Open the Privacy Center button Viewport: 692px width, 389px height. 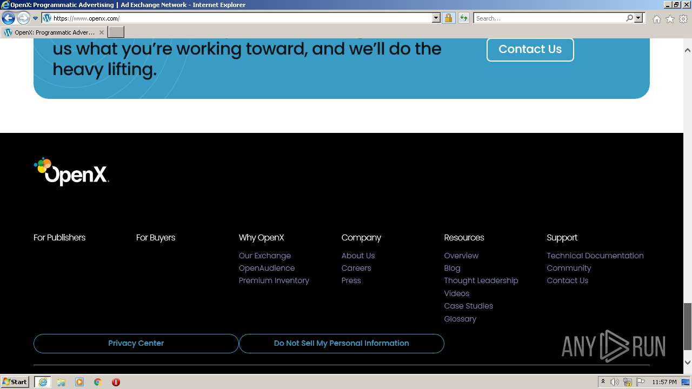point(136,344)
